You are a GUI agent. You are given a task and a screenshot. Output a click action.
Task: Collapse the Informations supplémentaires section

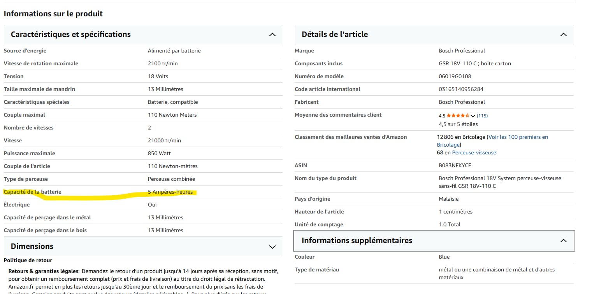(434, 241)
